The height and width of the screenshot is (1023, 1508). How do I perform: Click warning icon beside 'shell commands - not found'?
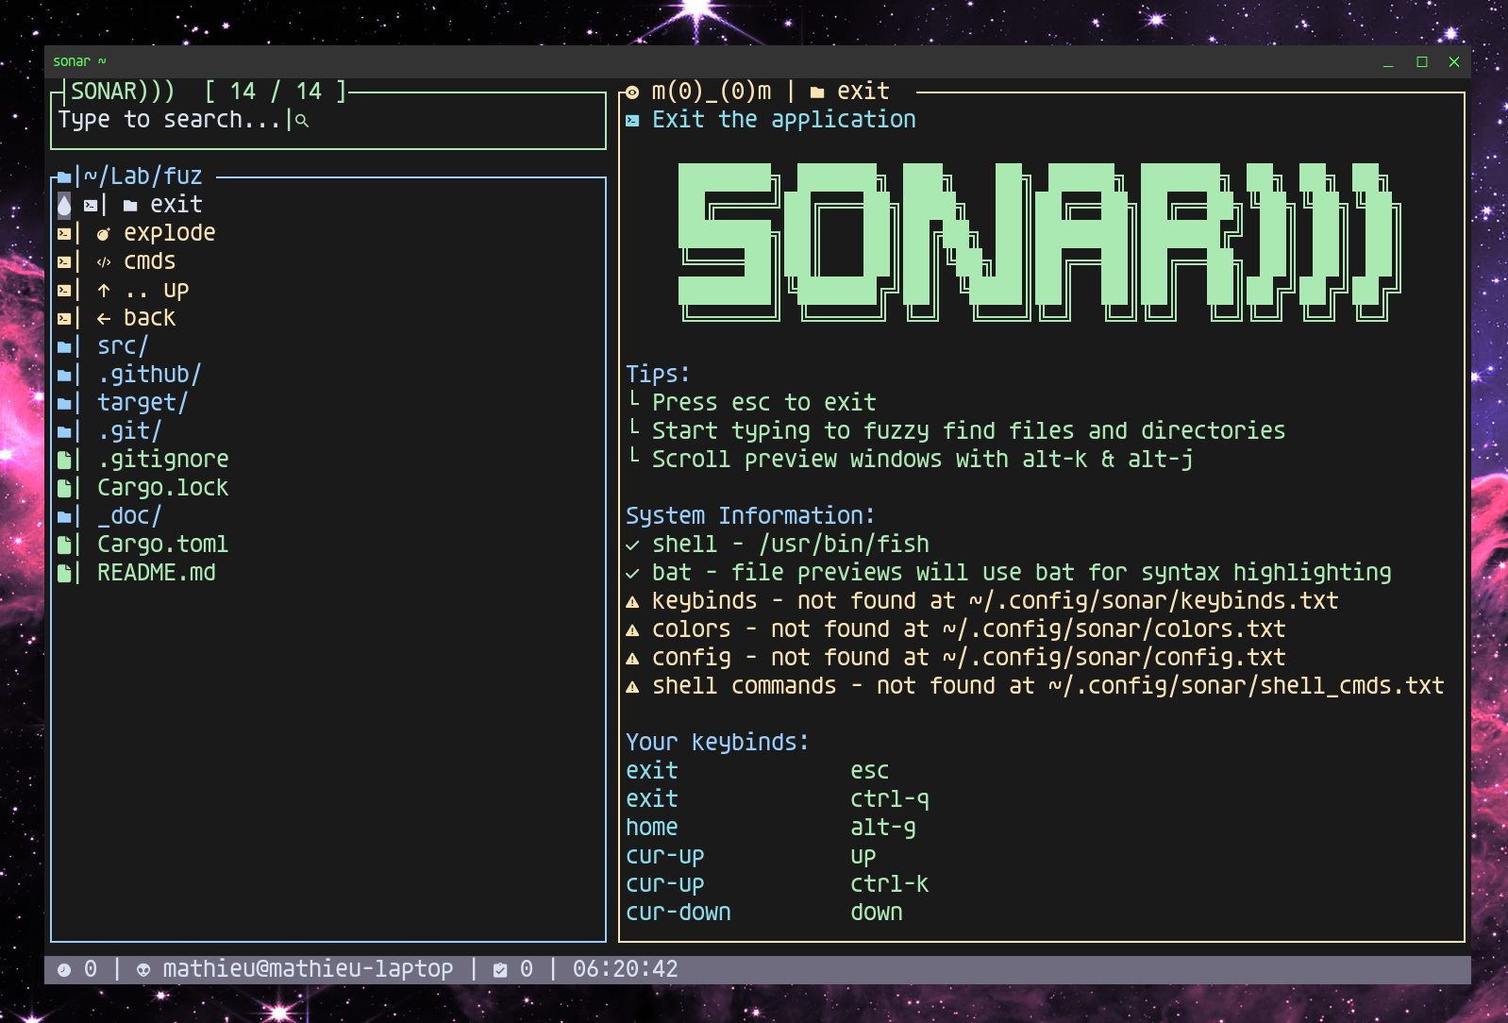pos(632,687)
